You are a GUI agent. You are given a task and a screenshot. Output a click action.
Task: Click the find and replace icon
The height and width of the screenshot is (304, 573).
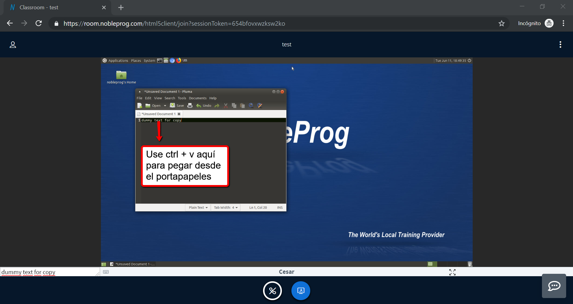coord(260,106)
